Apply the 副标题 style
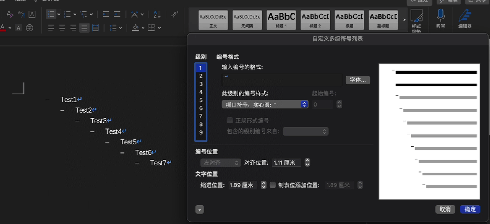Image resolution: width=490 pixels, height=224 pixels. 384,20
